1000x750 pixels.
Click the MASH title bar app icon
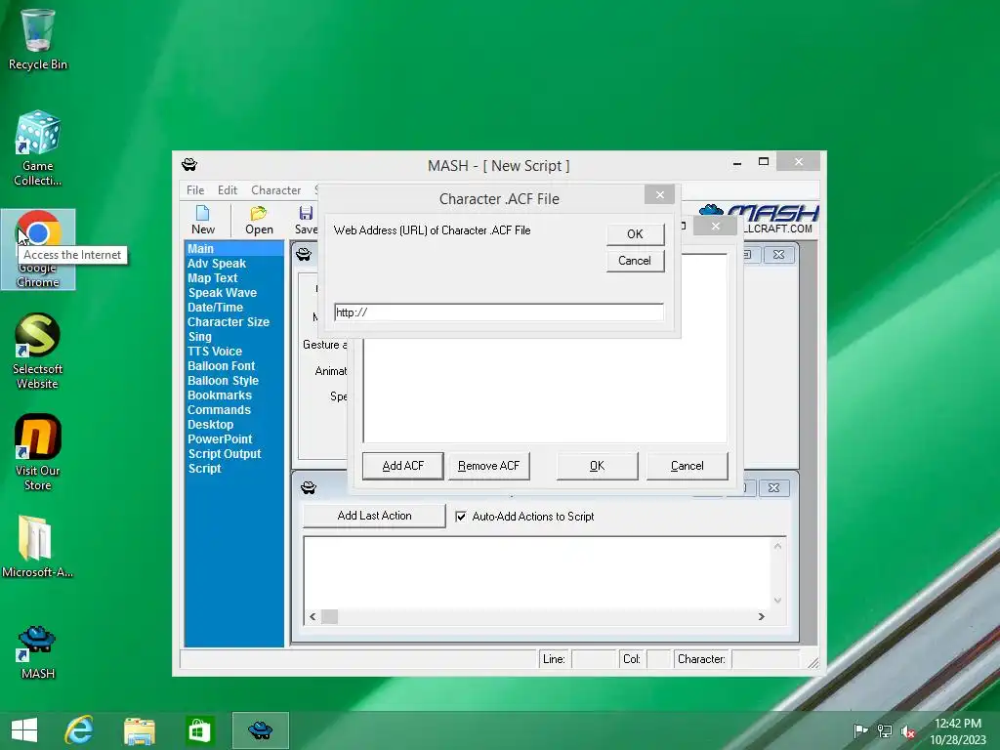pos(189,164)
